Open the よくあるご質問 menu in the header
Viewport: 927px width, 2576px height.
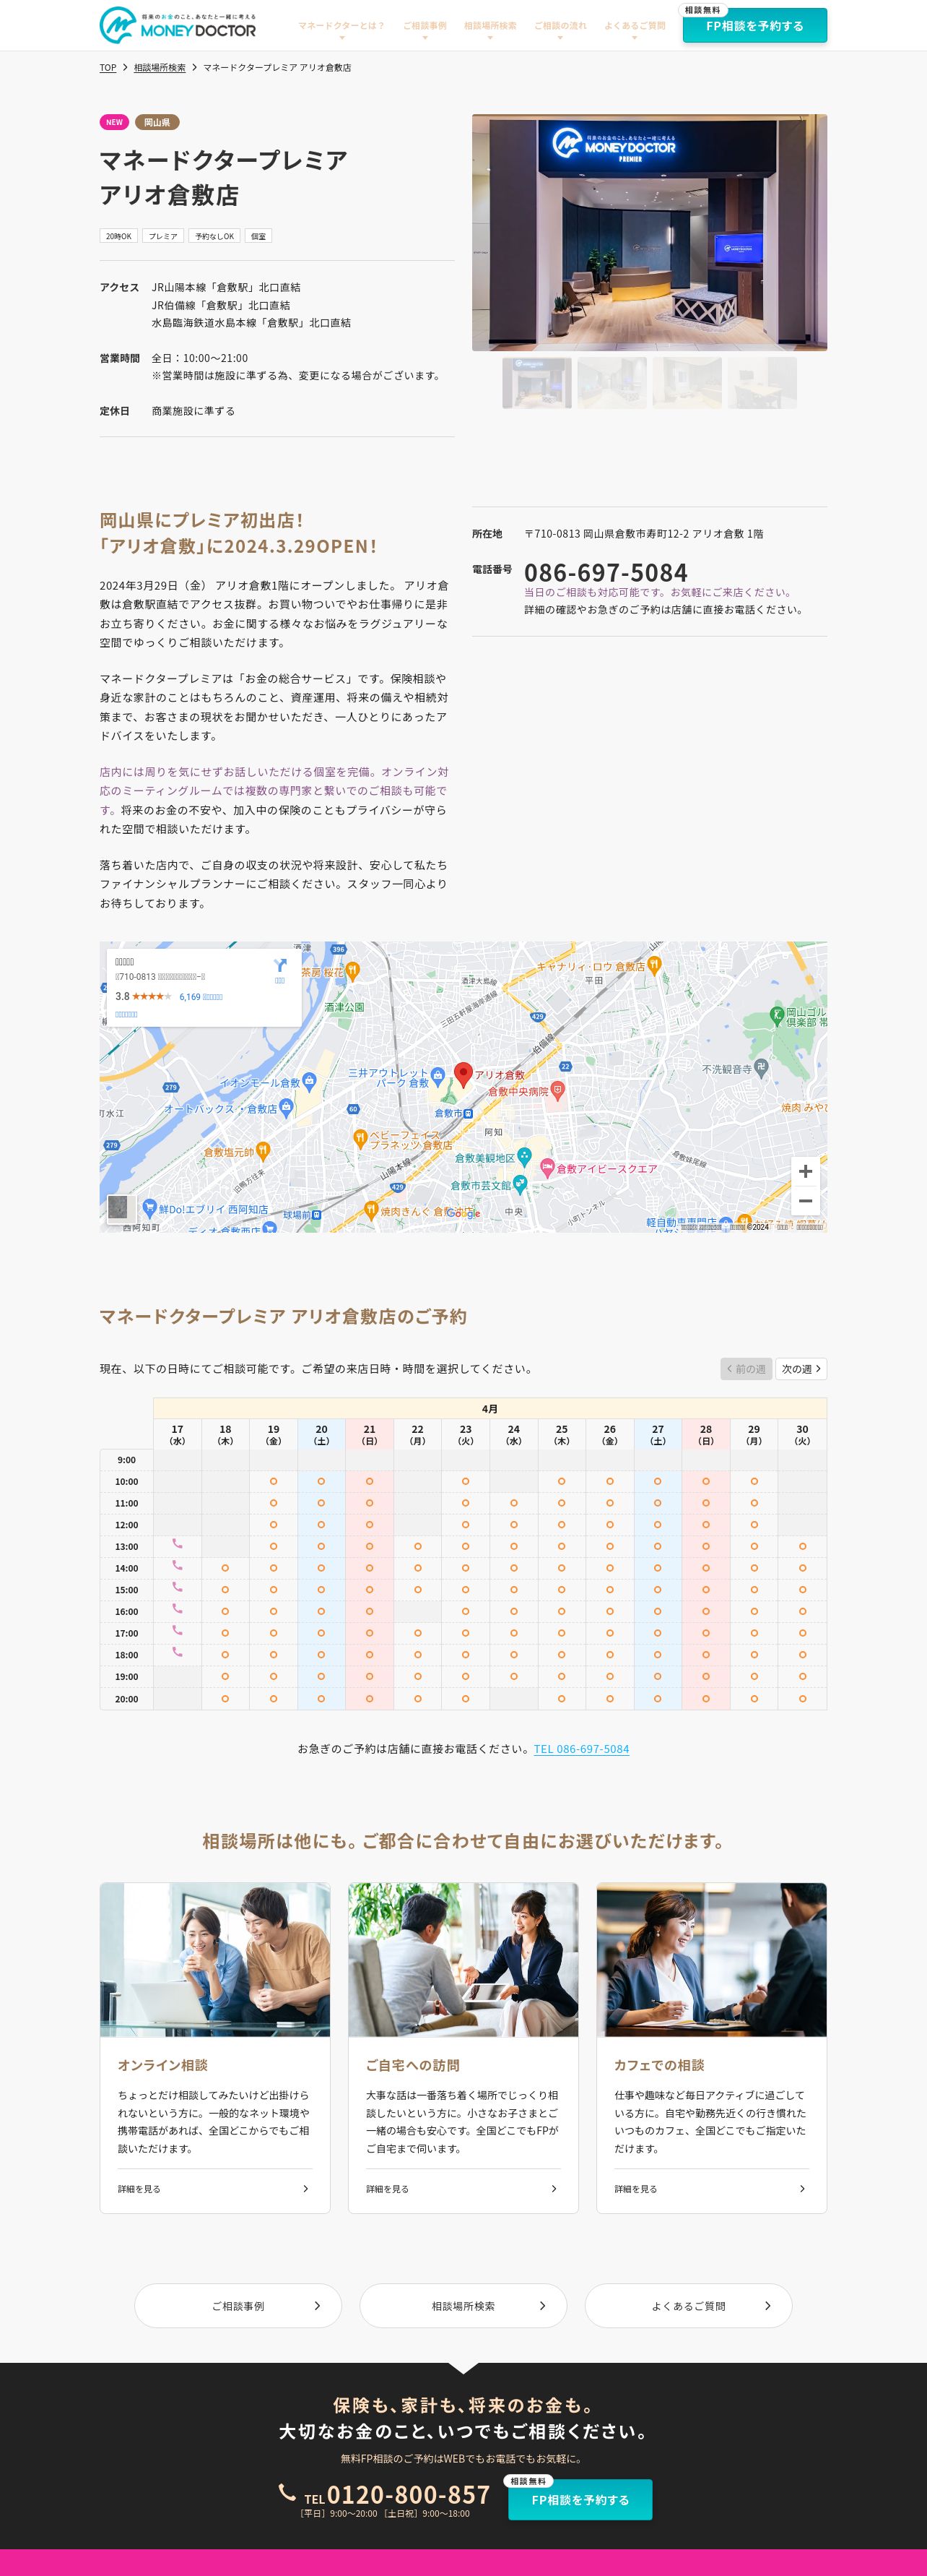635,27
